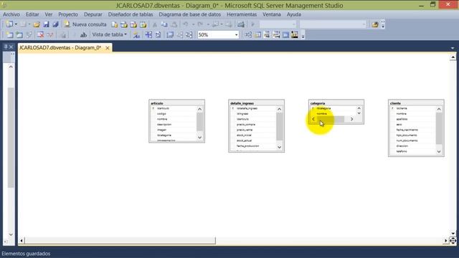Viewport: 459px width, 258px height.
Task: Save diagram with the floppy disk icon
Action: click(x=46, y=24)
